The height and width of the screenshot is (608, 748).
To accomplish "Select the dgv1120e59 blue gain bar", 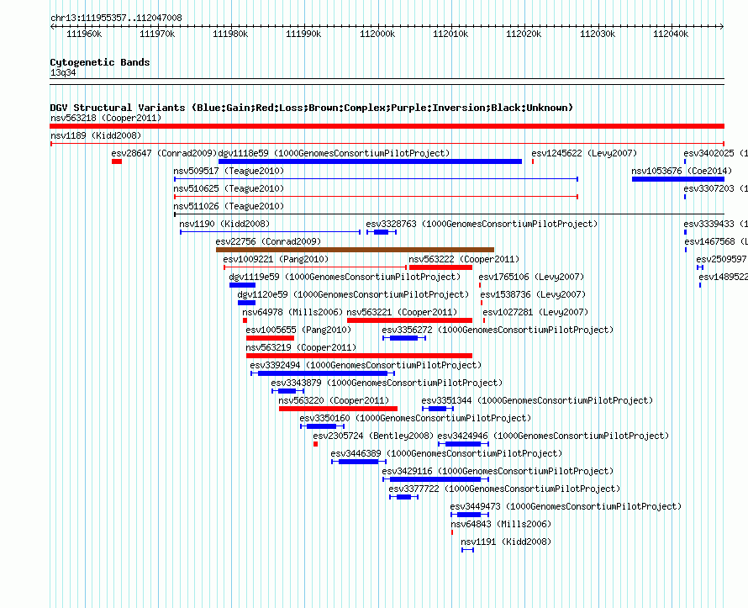I will coord(246,303).
